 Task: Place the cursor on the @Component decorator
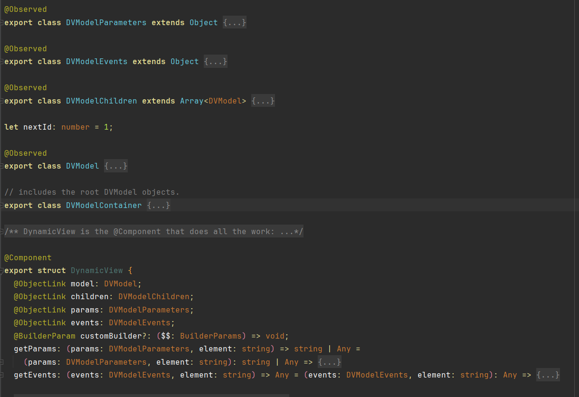[x=28, y=257]
